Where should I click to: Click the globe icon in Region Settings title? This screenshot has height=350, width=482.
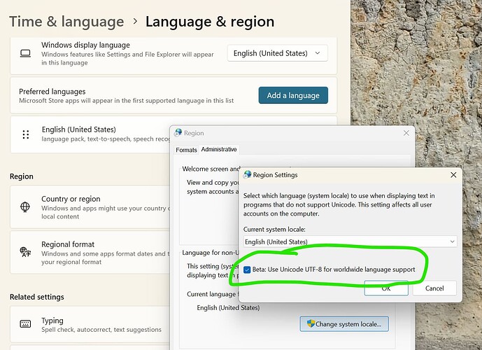click(x=247, y=175)
